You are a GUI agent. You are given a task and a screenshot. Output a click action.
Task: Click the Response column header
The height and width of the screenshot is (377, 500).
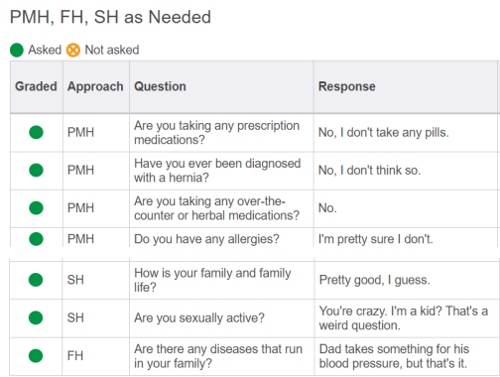[x=347, y=86]
